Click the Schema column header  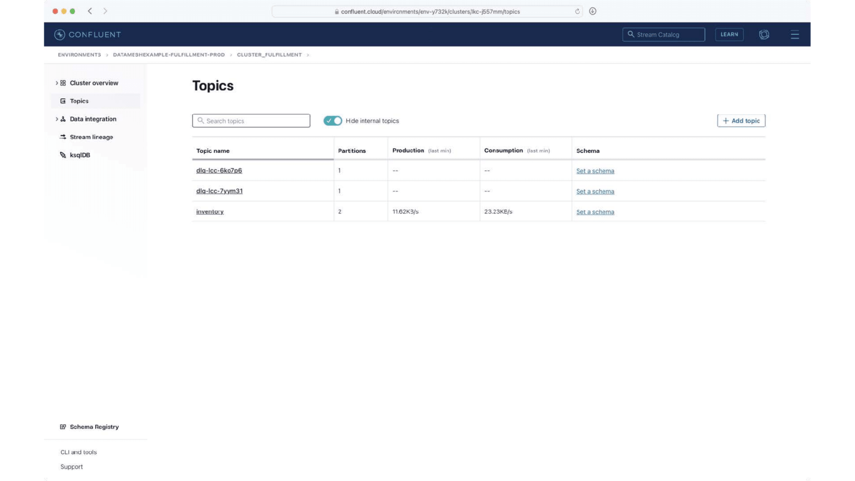[x=588, y=151]
